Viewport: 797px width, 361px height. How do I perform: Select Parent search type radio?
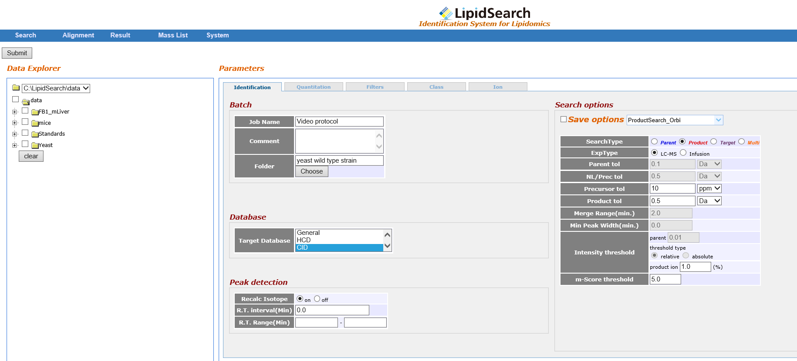tap(654, 141)
